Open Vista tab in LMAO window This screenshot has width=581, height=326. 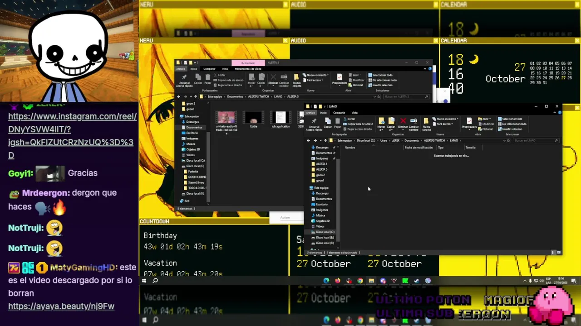(355, 112)
